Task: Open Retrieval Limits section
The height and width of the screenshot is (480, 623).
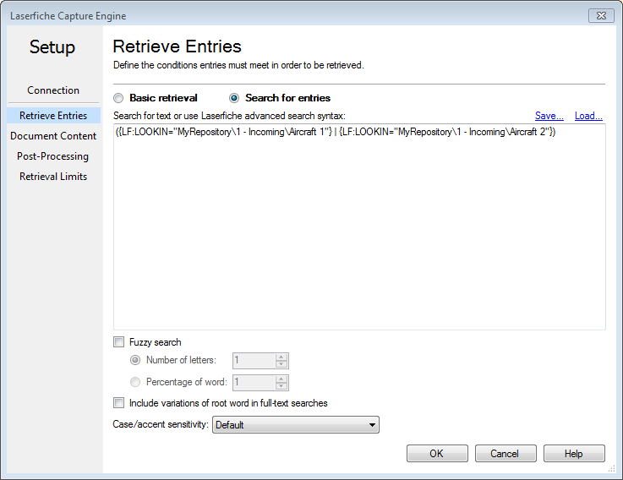Action: pos(53,177)
